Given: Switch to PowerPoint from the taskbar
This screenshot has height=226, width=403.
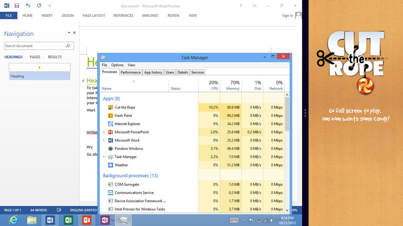Looking at the screenshot, I should (87, 220).
